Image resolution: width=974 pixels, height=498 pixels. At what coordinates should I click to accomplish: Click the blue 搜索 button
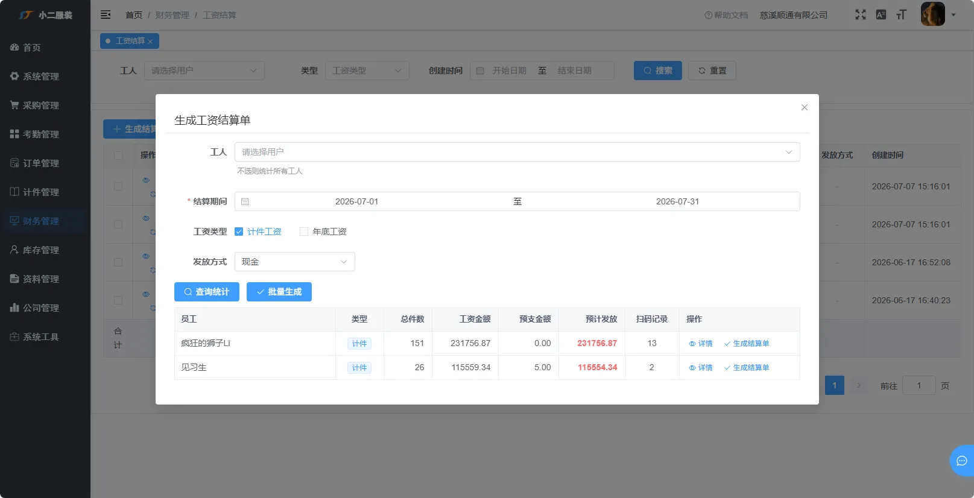coord(658,71)
